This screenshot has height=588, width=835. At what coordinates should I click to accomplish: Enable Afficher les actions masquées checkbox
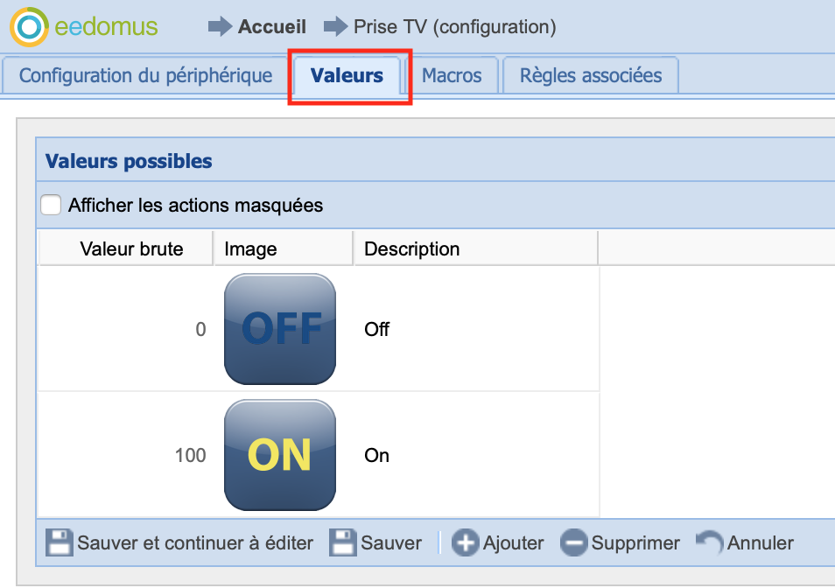[x=52, y=206]
